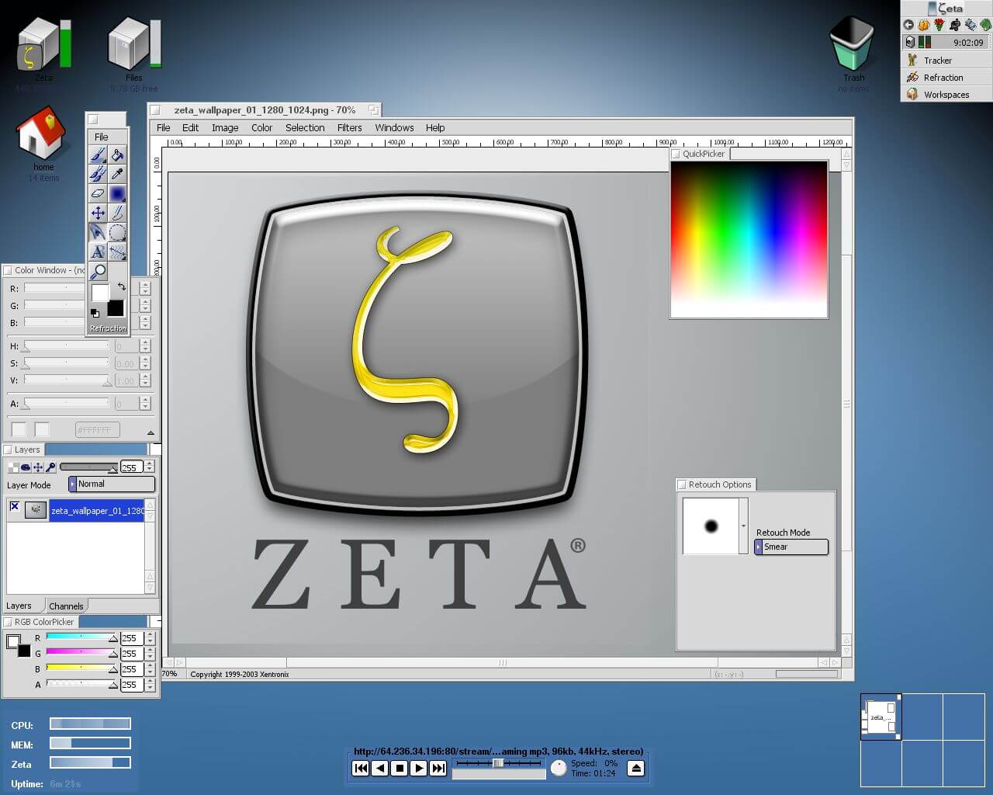Click the back arrow icon in the Deskbar tray
993x795 pixels.
tap(908, 25)
